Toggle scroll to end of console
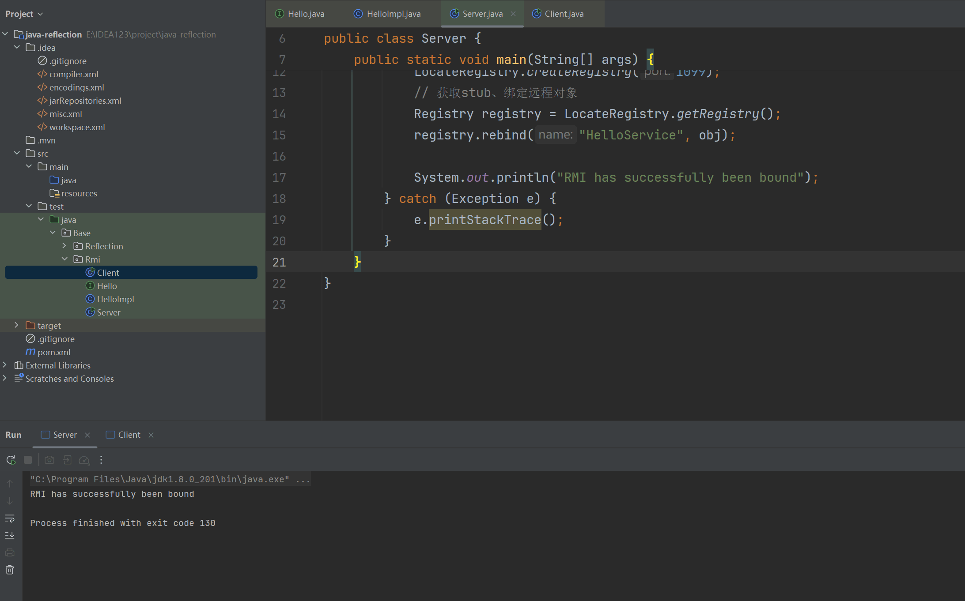The height and width of the screenshot is (601, 965). (10, 535)
